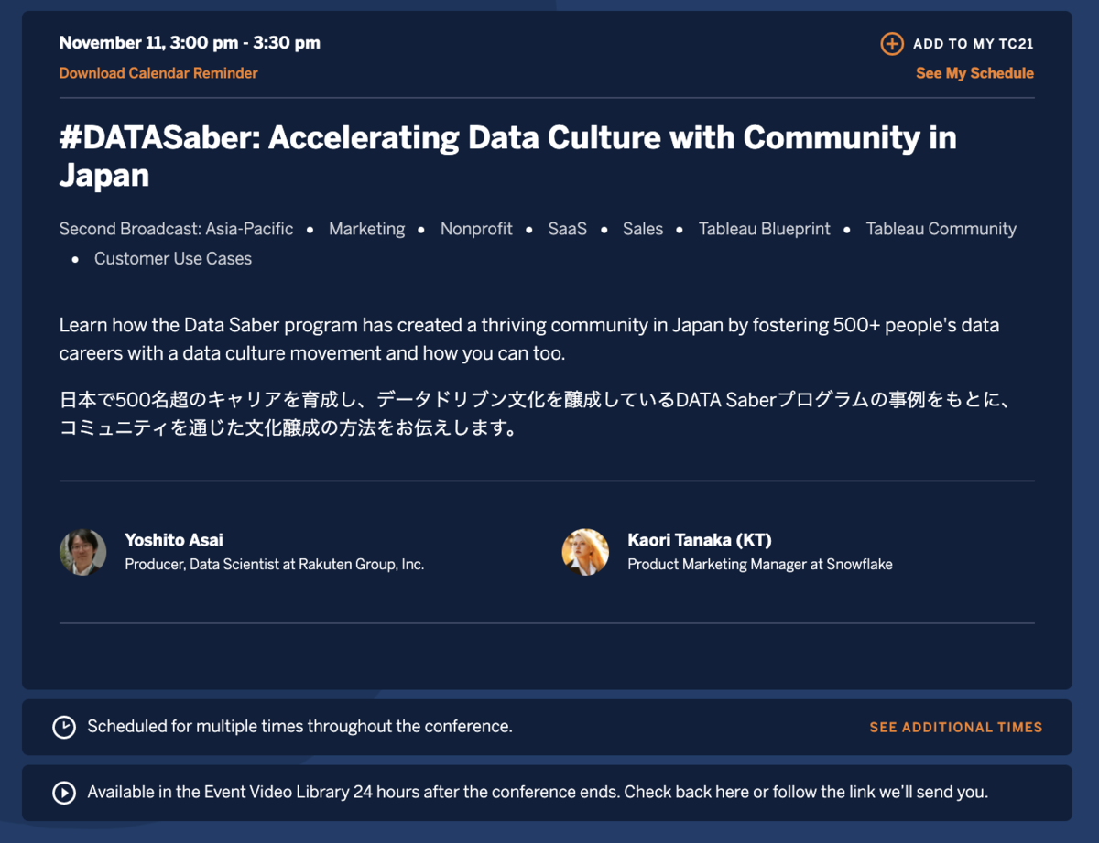The width and height of the screenshot is (1099, 843).
Task: Select the SaaS tag
Action: click(x=567, y=229)
